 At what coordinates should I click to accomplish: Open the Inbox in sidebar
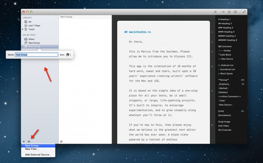click(x=31, y=39)
